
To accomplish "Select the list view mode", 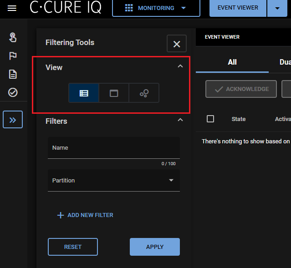I will coord(84,93).
